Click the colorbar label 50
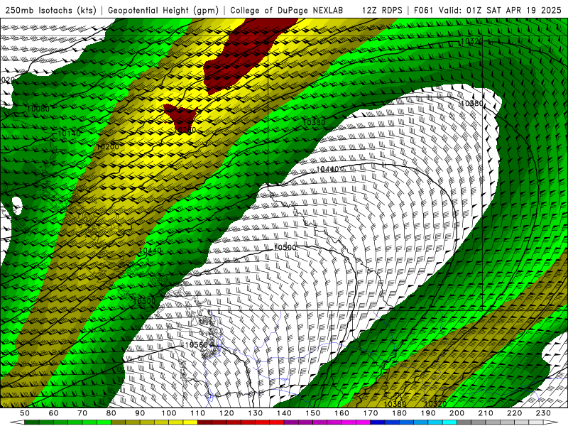Screen dimensions: 568x426 (25, 413)
